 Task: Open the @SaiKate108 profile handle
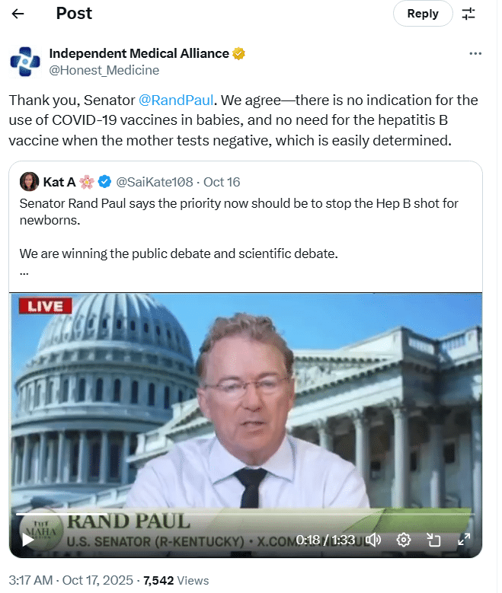[x=155, y=182]
